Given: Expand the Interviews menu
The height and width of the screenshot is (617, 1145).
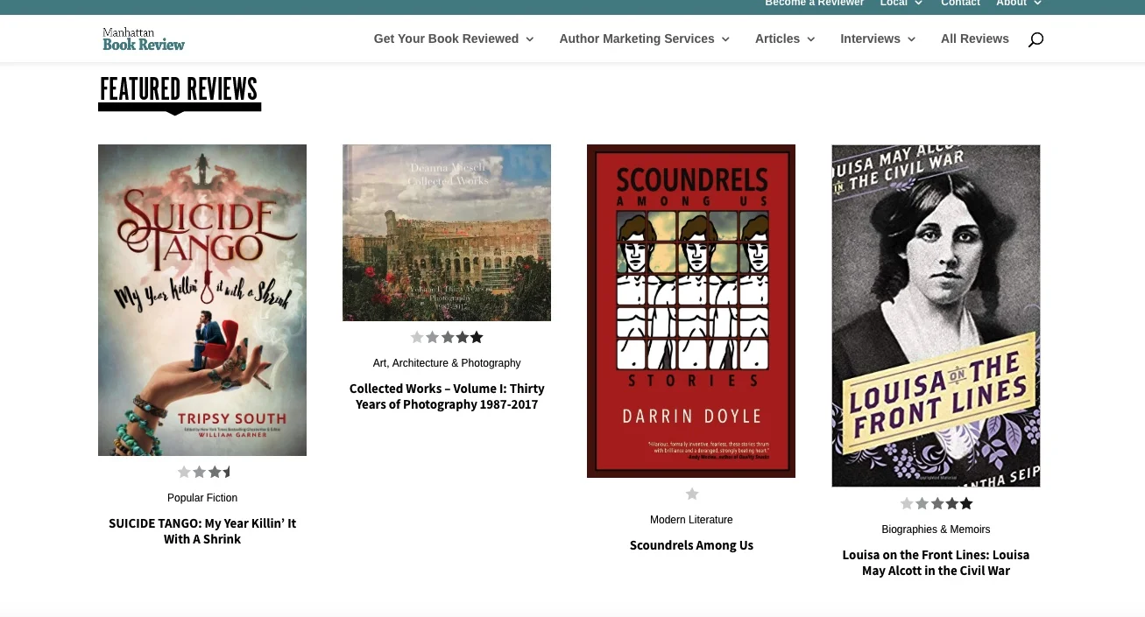Looking at the screenshot, I should 878,39.
